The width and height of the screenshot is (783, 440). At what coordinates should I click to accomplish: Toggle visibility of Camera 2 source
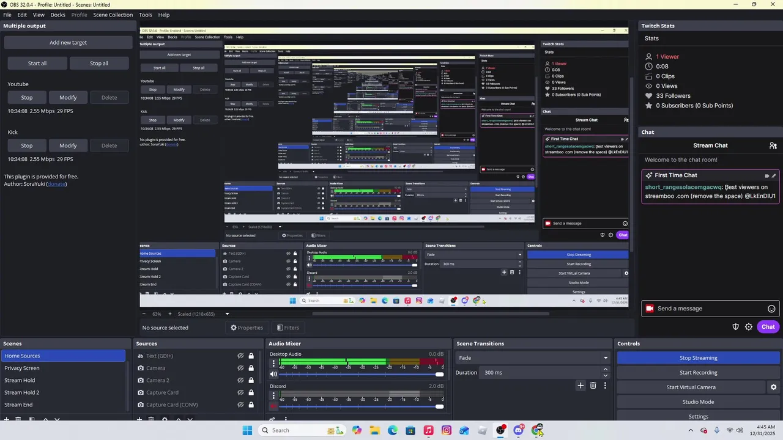click(x=240, y=380)
